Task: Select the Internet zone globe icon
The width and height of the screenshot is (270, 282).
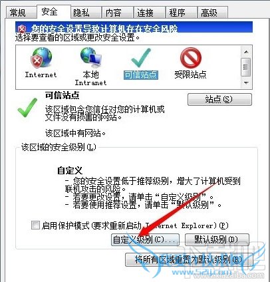Action: tap(41, 58)
